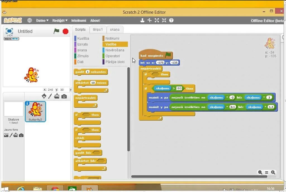
Task: Select the Zīmulis block category
Action: coord(83,56)
